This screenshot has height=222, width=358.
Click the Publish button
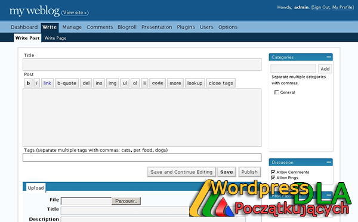[249, 172]
